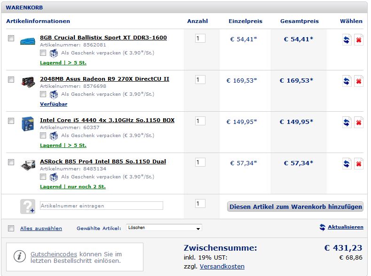The image size is (371, 276).
Task: Click the Gutscheincodes info icon
Action: tap(20, 256)
